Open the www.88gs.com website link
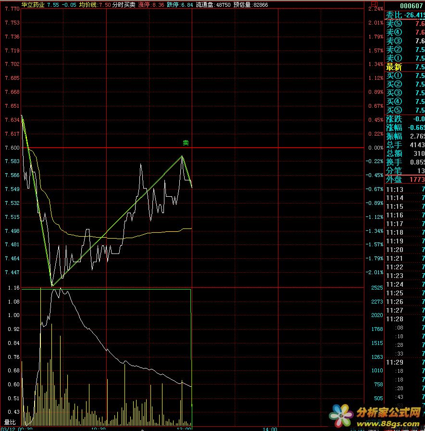 tap(388, 423)
